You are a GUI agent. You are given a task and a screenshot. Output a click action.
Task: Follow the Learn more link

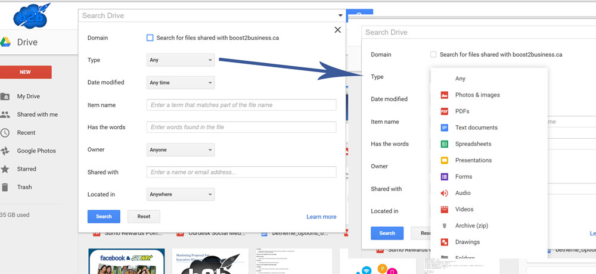(321, 217)
